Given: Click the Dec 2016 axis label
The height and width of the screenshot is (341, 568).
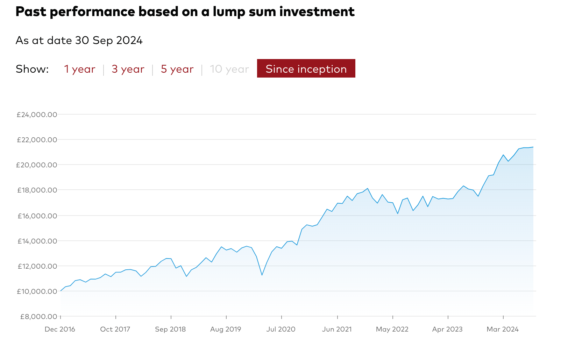Looking at the screenshot, I should click(60, 329).
